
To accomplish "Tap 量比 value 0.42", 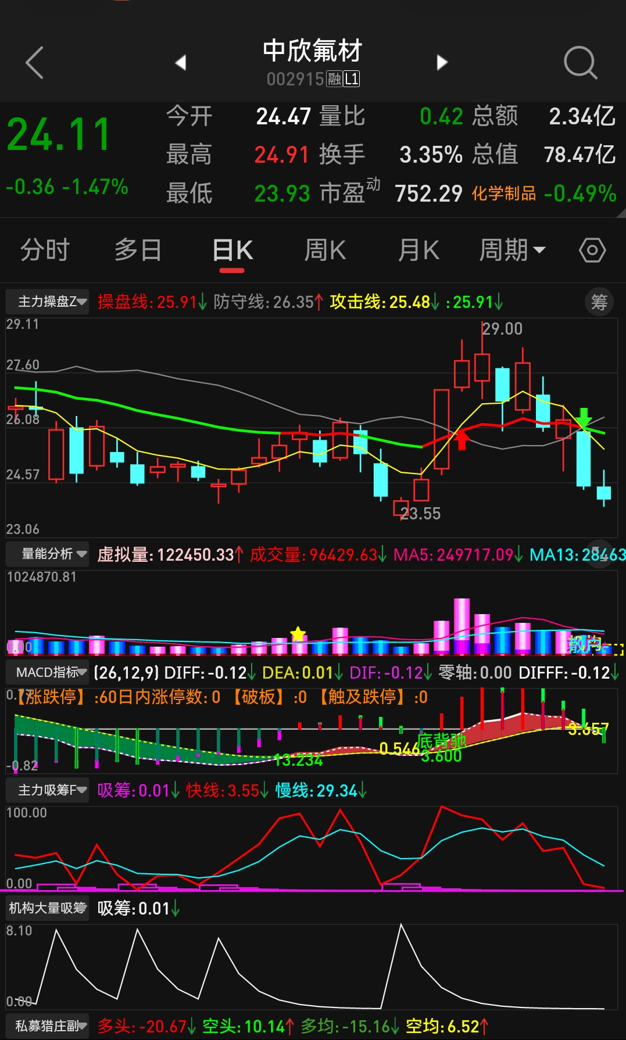I will pyautogui.click(x=441, y=117).
